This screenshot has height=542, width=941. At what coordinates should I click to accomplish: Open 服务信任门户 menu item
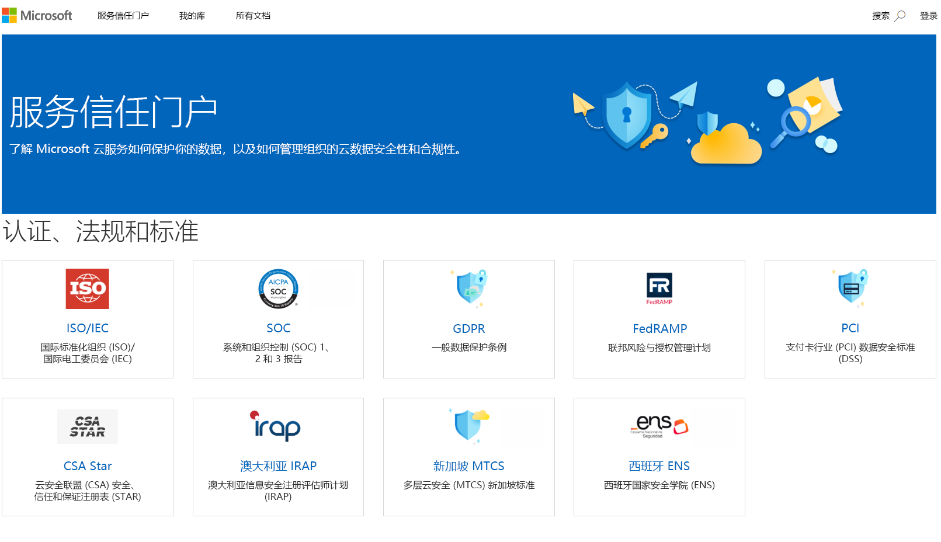(123, 16)
